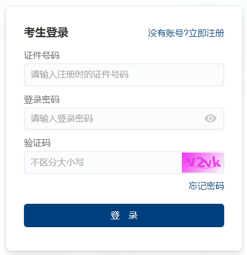
Task: Focus the 登录密码 input field
Action: click(124, 119)
